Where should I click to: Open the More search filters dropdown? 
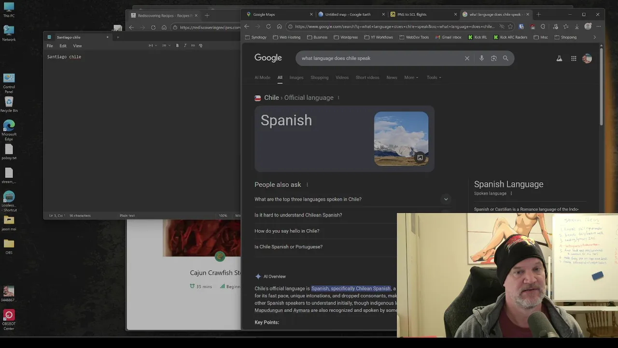pos(411,77)
